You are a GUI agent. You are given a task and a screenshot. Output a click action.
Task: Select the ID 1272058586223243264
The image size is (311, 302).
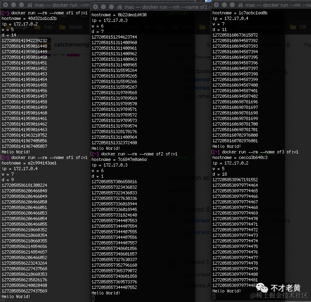coord(24,263)
